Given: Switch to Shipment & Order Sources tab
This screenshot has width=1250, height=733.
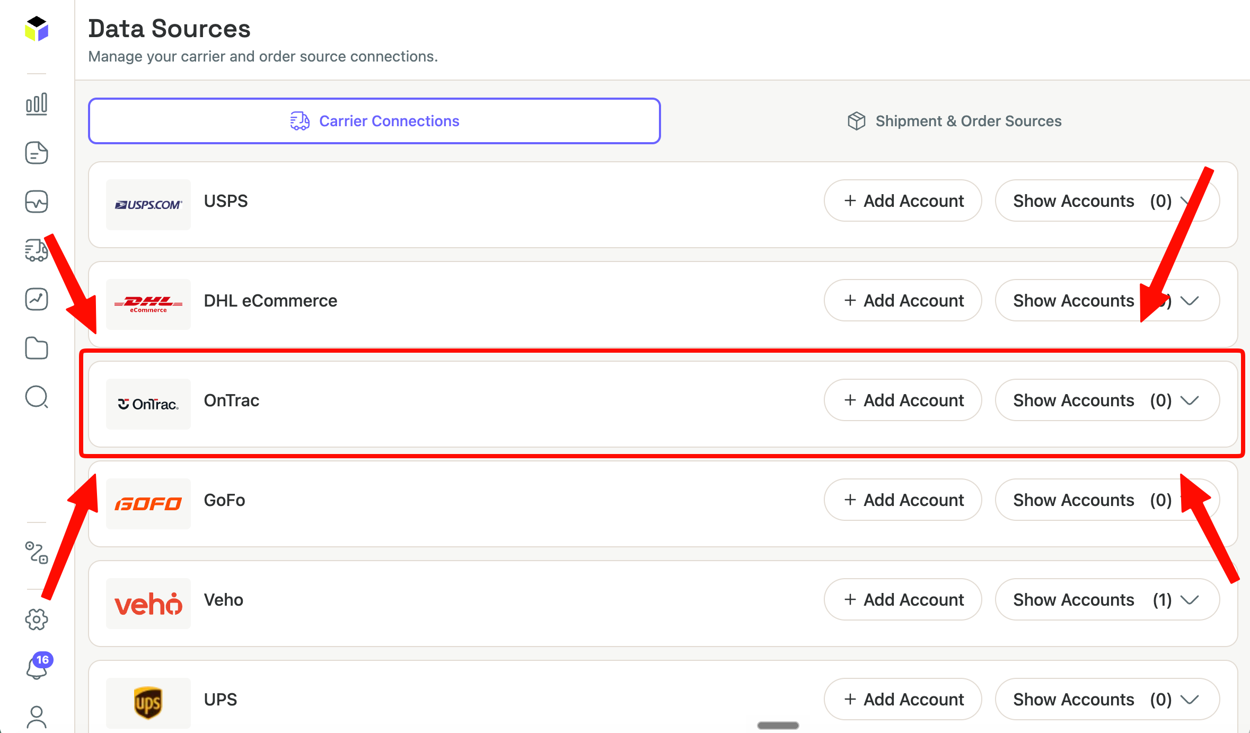Looking at the screenshot, I should click(x=954, y=121).
